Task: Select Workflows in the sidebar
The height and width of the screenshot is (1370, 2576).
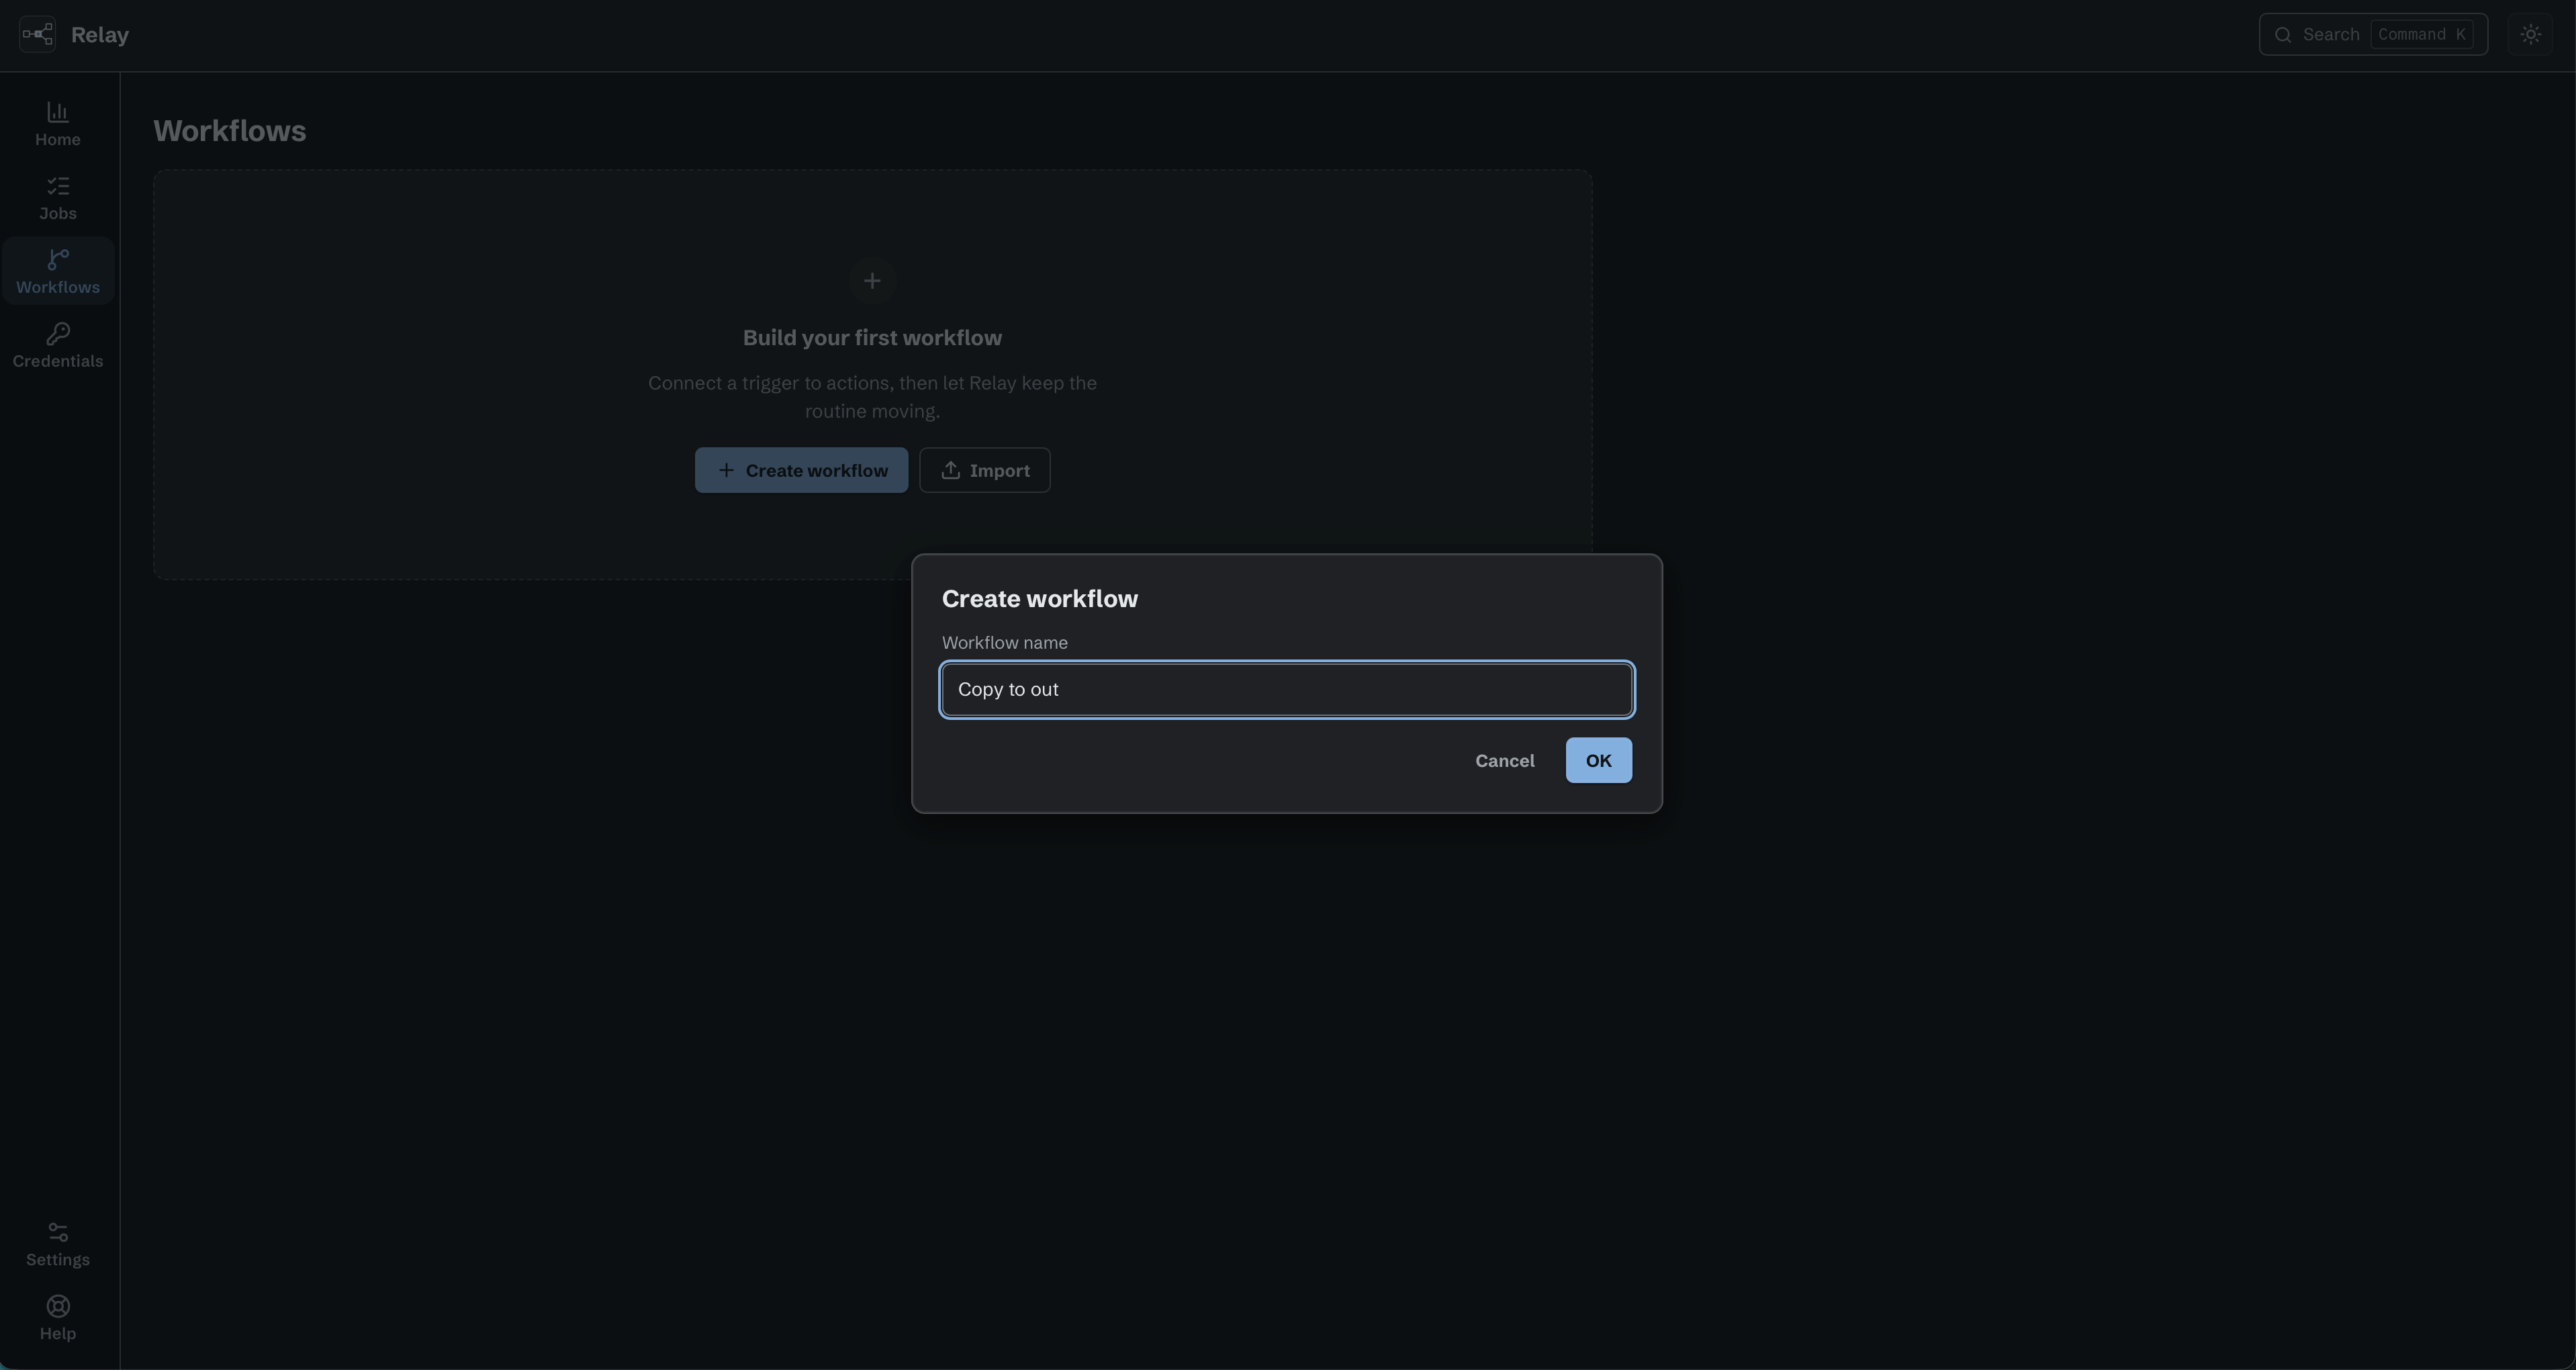Action: pyautogui.click(x=58, y=271)
